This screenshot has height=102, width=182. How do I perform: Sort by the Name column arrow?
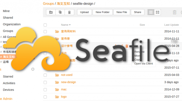(70, 25)
